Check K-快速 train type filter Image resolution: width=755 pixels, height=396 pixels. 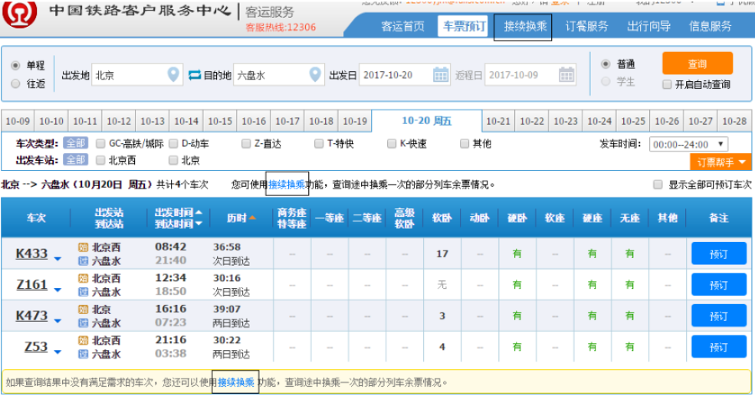tap(392, 143)
